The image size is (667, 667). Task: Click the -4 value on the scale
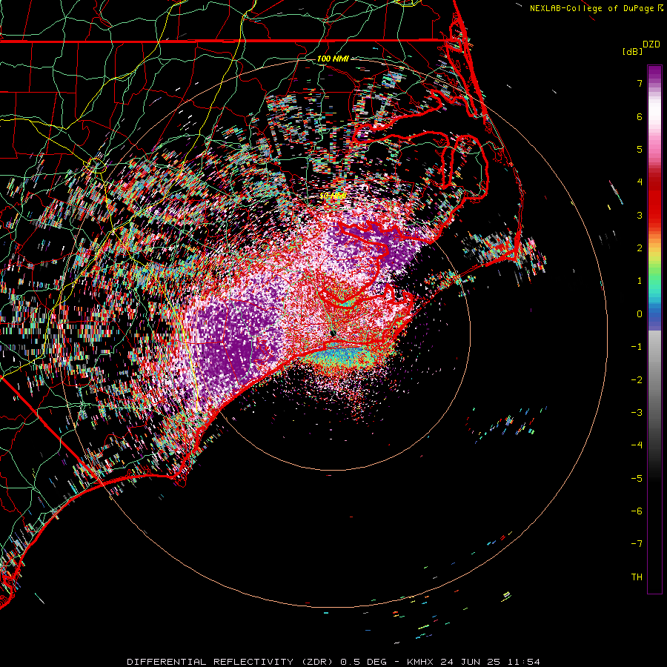click(x=637, y=445)
